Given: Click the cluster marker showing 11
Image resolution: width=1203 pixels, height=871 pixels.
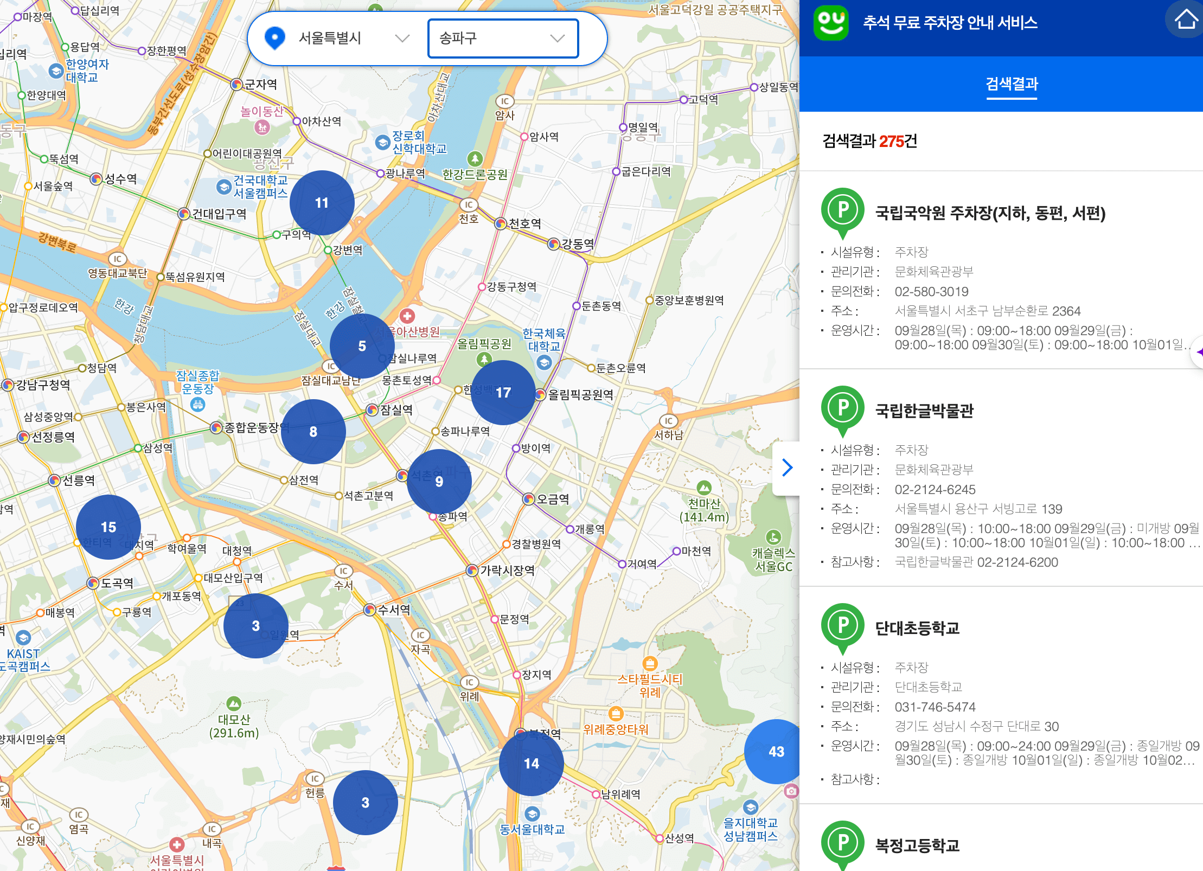Looking at the screenshot, I should [322, 203].
